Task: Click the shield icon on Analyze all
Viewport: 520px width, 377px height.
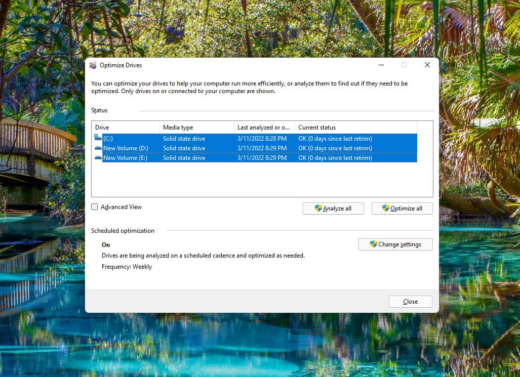Action: pyautogui.click(x=317, y=208)
